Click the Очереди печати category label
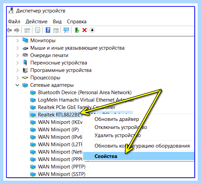 coord(49,55)
